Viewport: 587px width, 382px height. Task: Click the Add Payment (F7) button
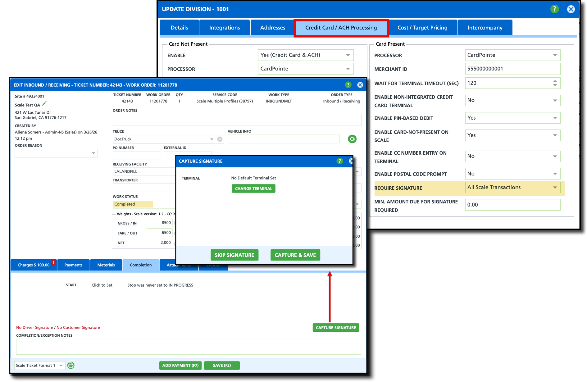[x=180, y=365]
